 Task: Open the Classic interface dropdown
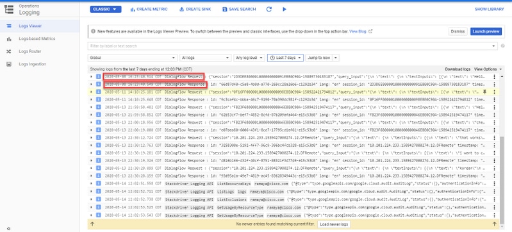tap(106, 9)
